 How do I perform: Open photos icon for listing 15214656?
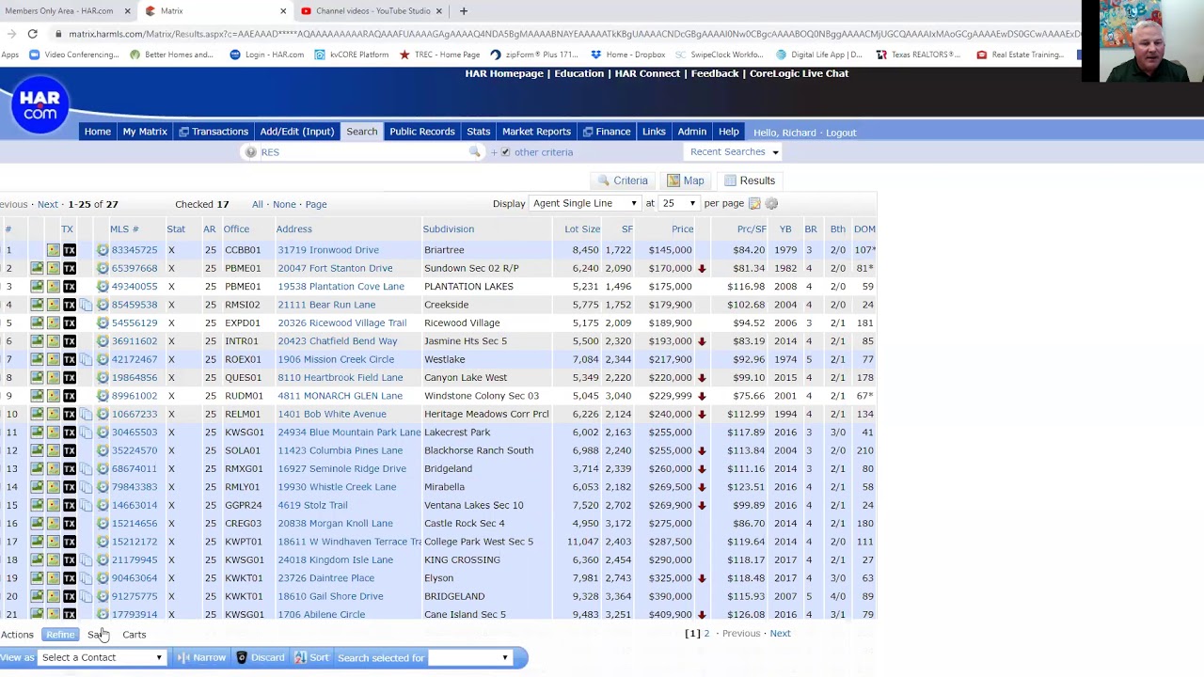pyautogui.click(x=37, y=524)
